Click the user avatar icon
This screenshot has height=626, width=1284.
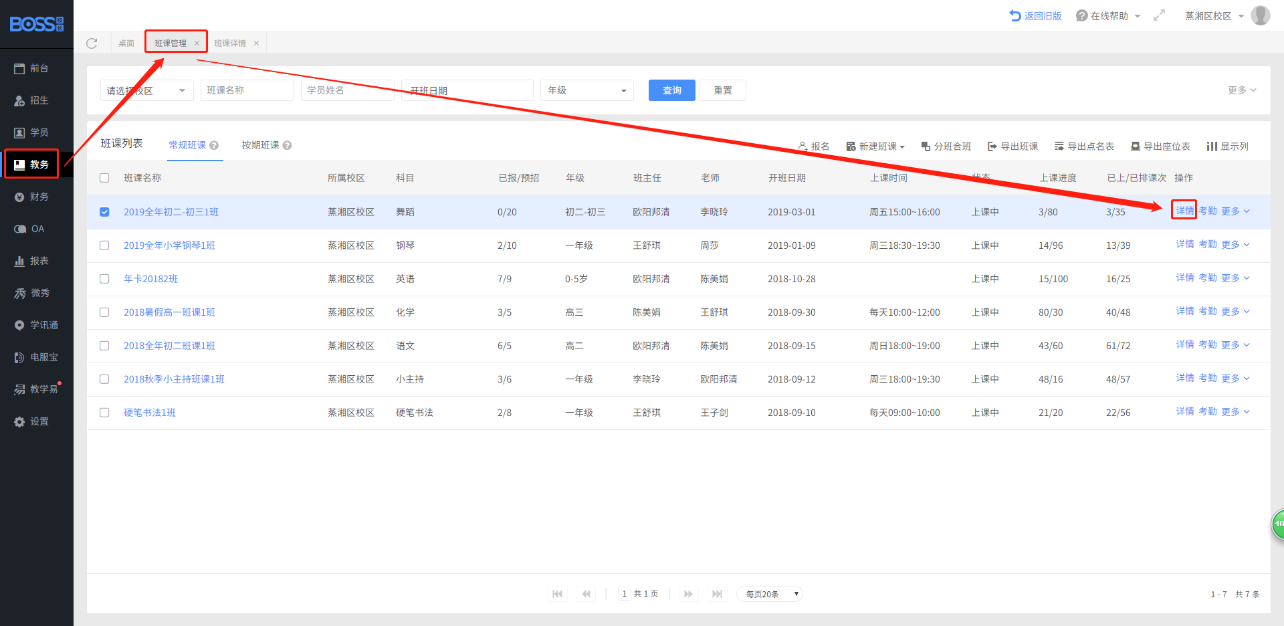(1261, 15)
